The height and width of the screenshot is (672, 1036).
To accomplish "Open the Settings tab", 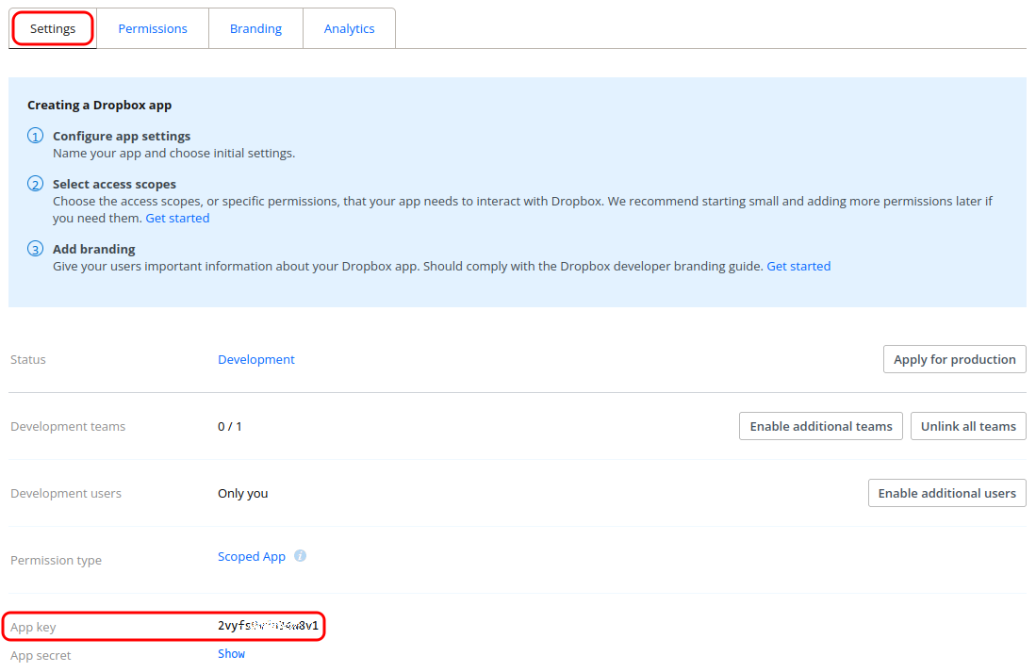I will [x=53, y=28].
